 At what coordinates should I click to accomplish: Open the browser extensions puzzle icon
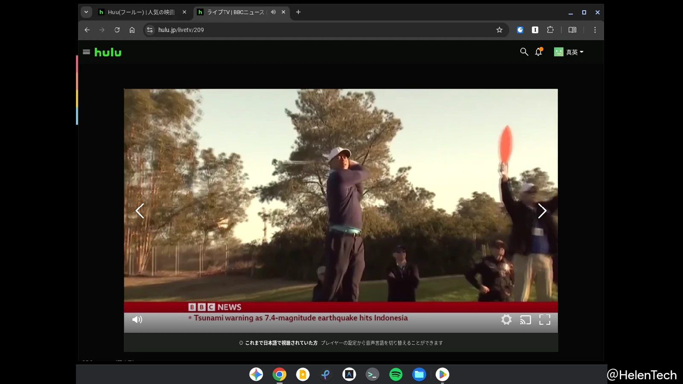550,30
